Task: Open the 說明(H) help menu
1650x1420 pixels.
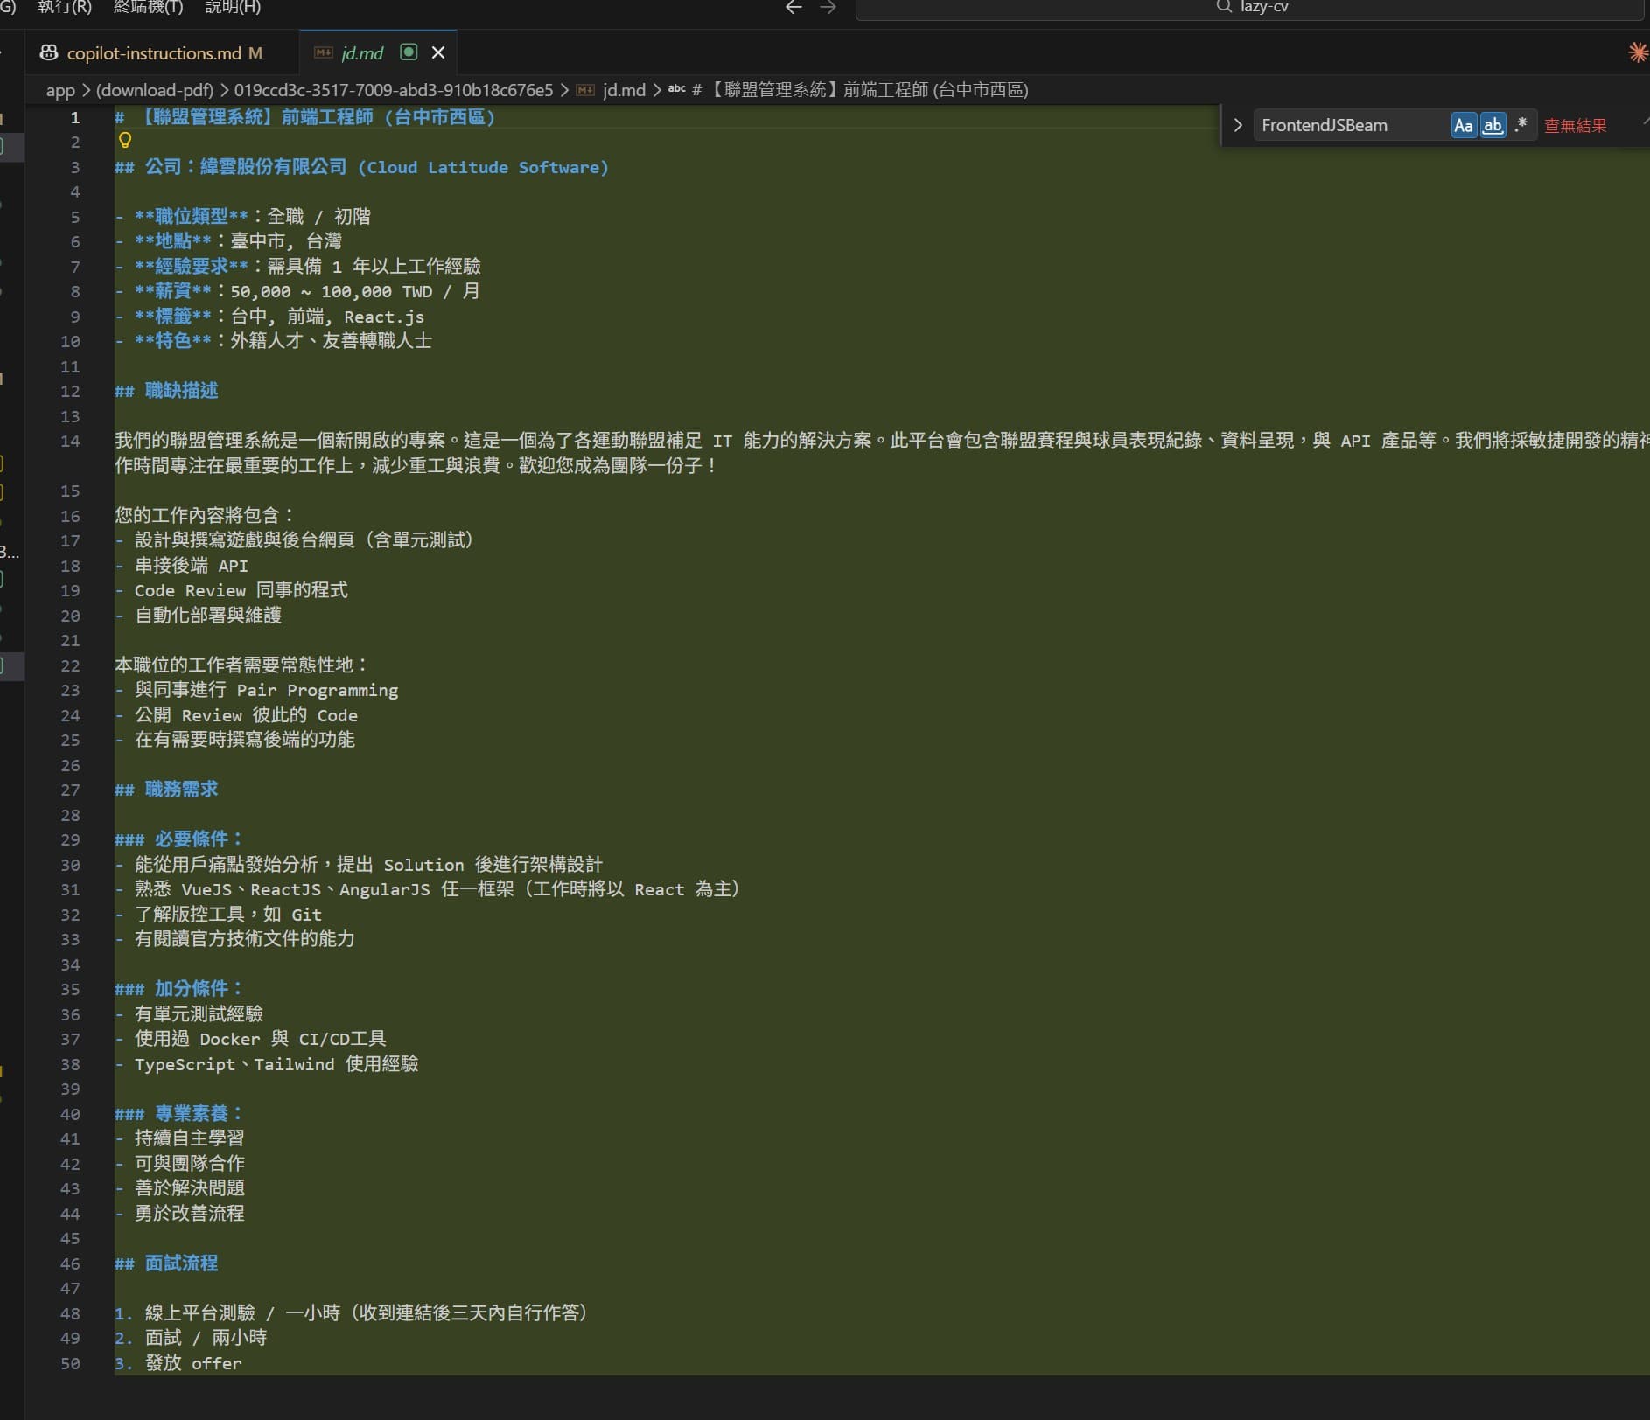Action: tap(232, 8)
